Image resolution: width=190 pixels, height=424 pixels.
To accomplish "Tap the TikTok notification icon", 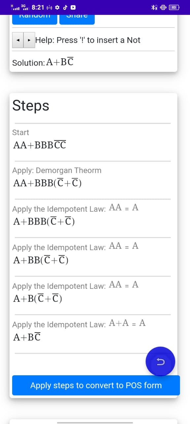I will click(x=65, y=7).
